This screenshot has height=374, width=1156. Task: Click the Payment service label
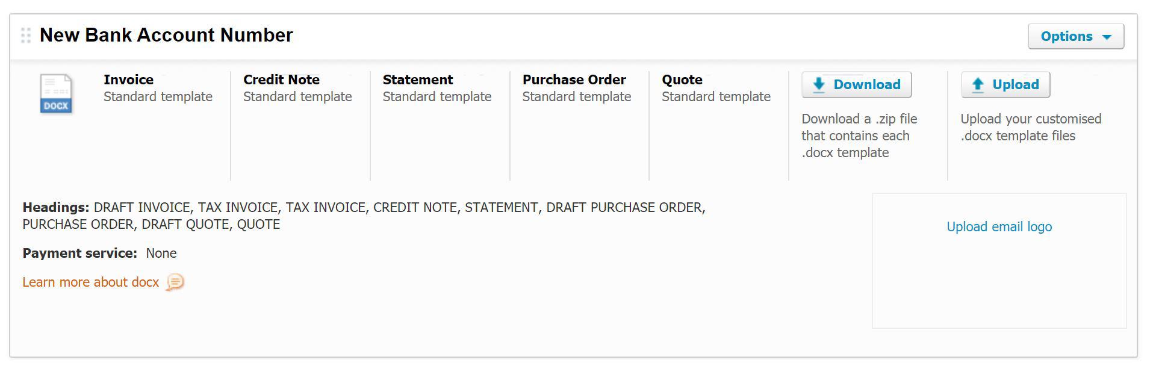point(80,254)
